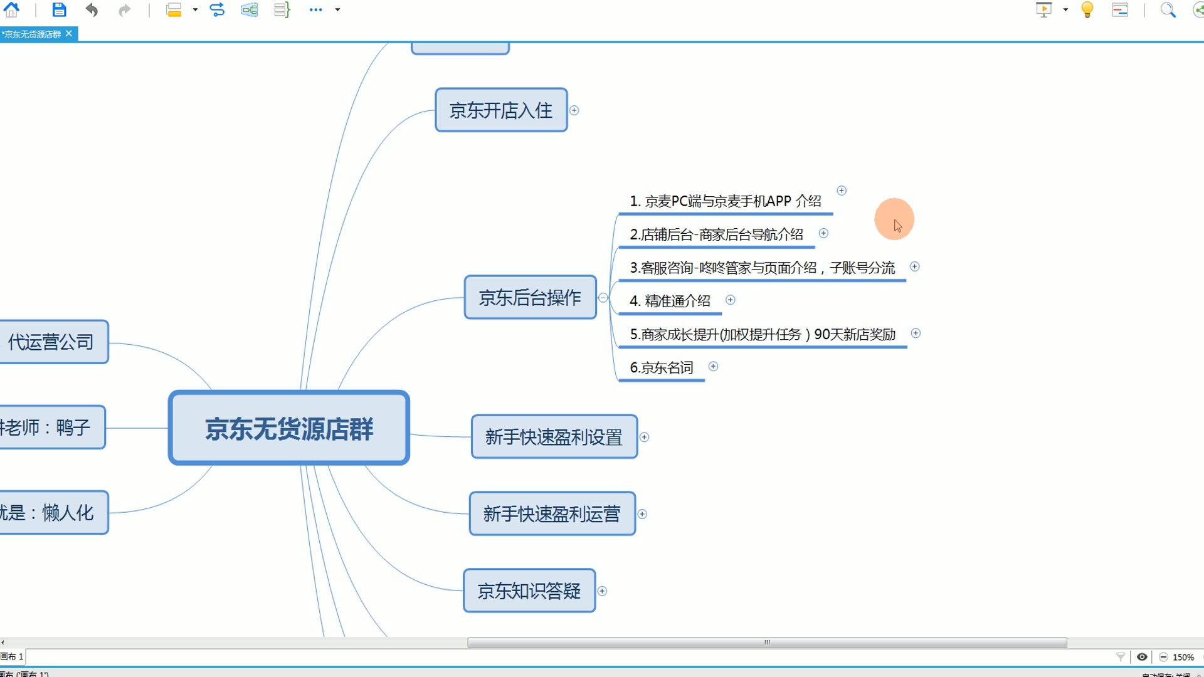Redo the last action
Screen dimensions: 1204x677
tap(124, 9)
